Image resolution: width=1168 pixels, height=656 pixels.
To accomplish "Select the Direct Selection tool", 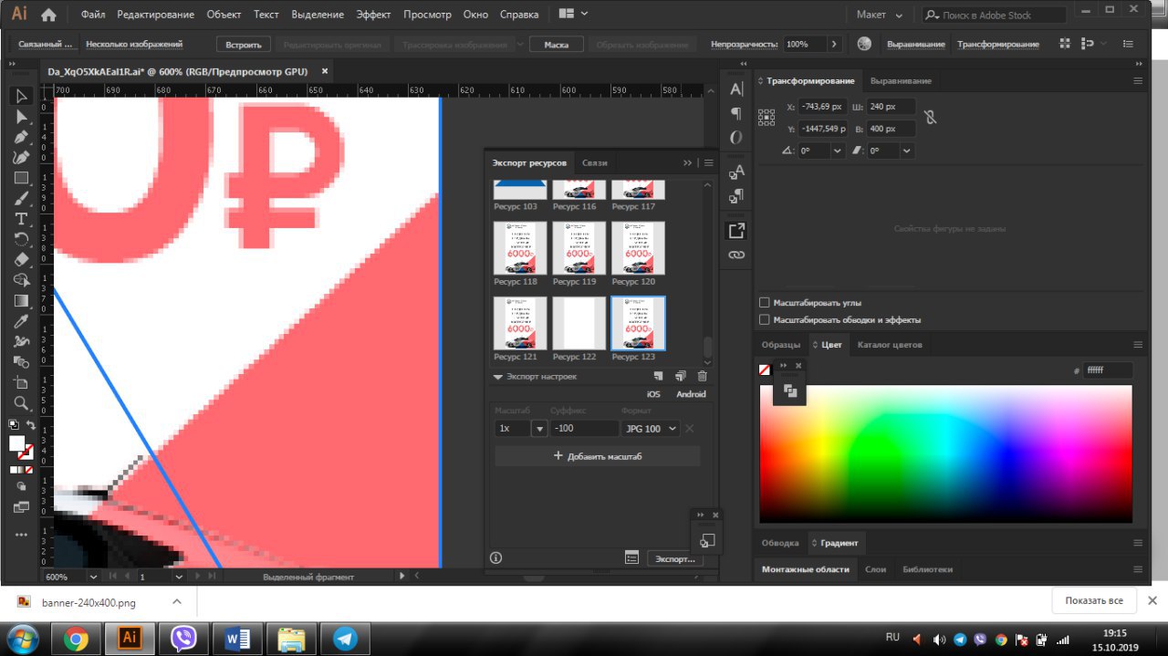I will click(22, 117).
